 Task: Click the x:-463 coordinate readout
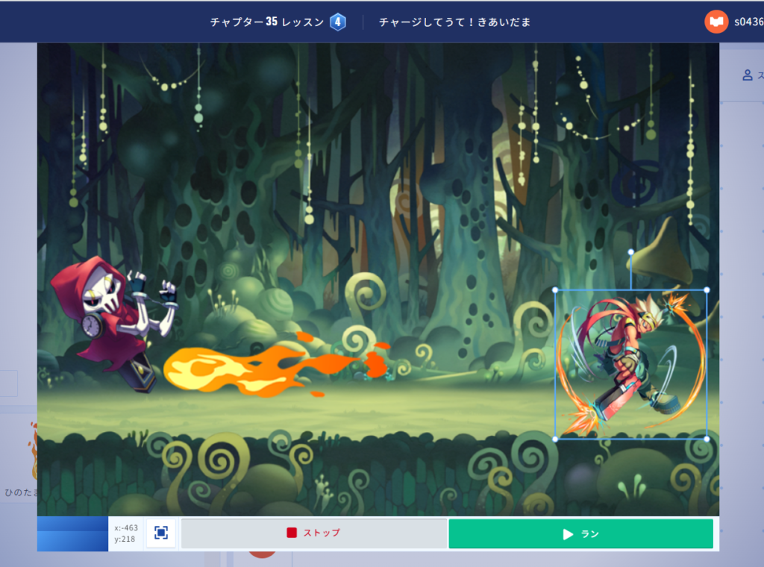(126, 527)
